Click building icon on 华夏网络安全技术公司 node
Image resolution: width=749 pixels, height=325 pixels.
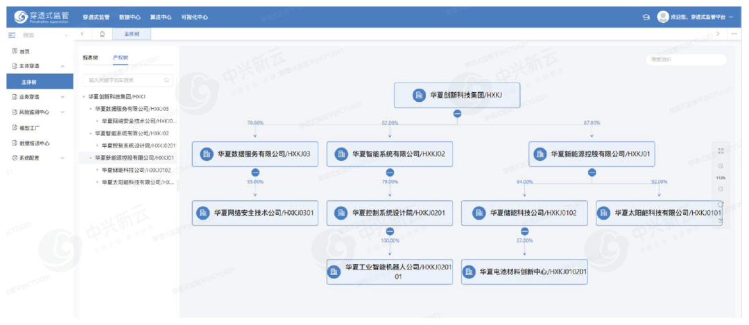pyautogui.click(x=203, y=213)
